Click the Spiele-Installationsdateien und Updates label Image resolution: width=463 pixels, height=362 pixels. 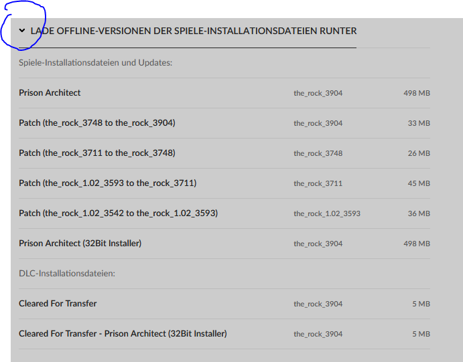point(95,62)
